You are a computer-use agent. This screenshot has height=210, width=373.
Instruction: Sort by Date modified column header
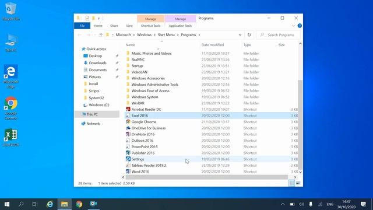click(212, 45)
